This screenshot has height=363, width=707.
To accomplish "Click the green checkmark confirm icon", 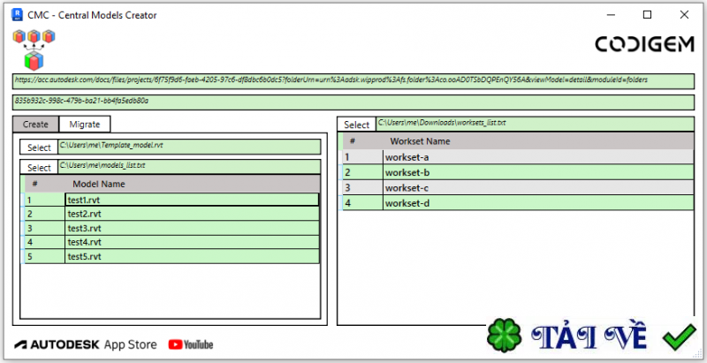I will 679,337.
